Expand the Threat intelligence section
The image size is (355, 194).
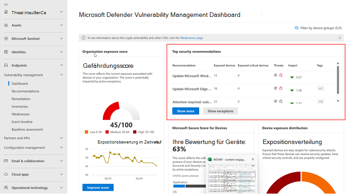tap(61, 12)
